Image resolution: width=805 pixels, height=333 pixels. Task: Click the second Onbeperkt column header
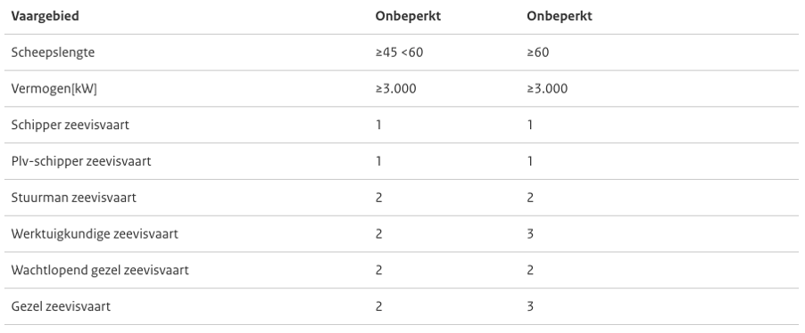[x=560, y=16]
